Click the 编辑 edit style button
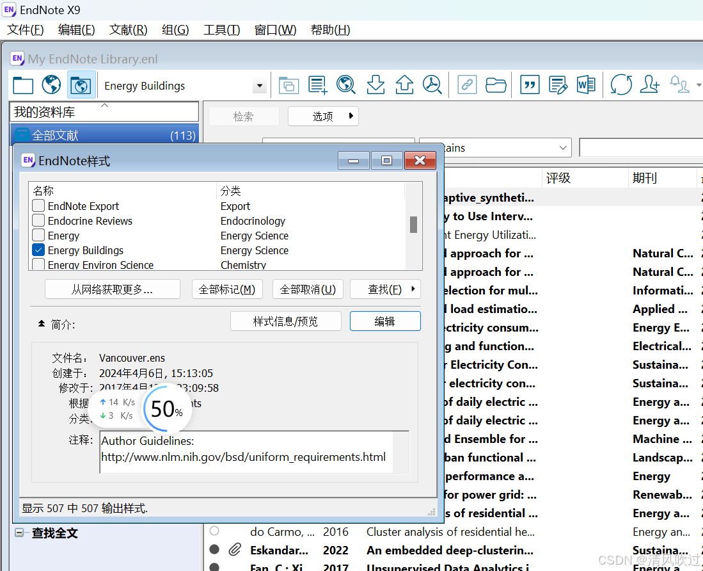703x571 pixels. pyautogui.click(x=384, y=321)
